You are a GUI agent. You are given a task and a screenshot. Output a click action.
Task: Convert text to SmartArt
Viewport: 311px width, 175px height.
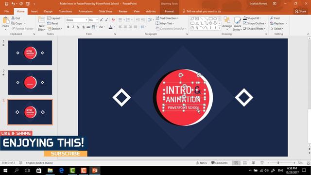[x=171, y=29]
